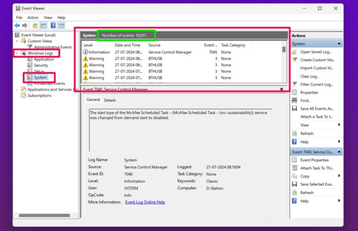Click the Filter Current Log funnel icon
The width and height of the screenshot is (358, 231).
coord(294,84)
